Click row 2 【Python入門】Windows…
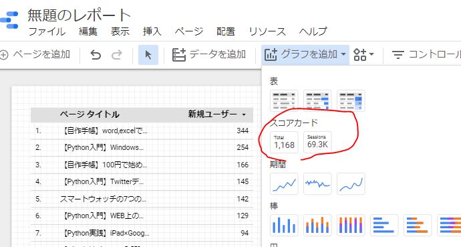This screenshot has width=461, height=247. tap(142, 147)
